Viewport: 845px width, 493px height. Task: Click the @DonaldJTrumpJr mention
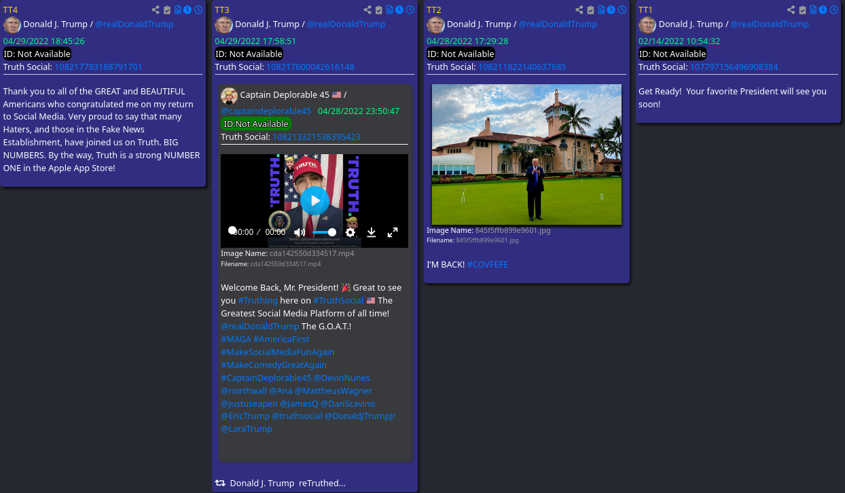tap(360, 417)
